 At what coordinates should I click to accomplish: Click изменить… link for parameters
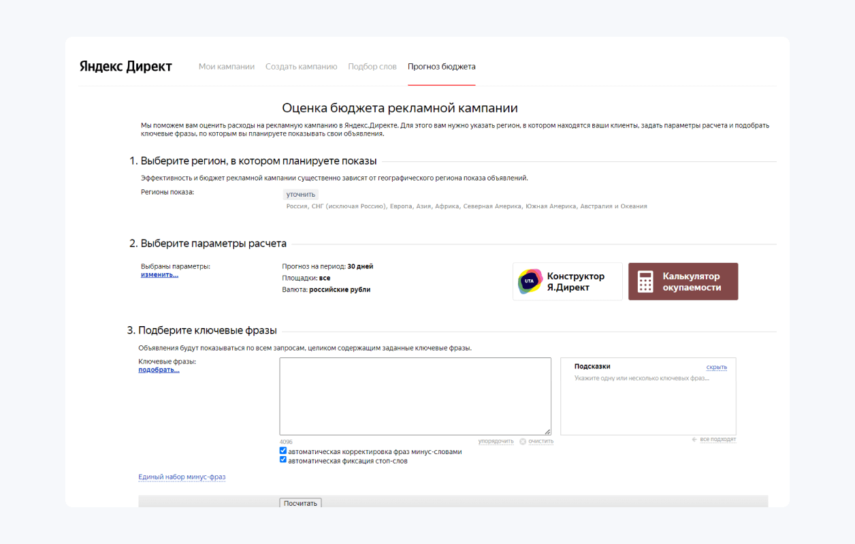coord(159,274)
